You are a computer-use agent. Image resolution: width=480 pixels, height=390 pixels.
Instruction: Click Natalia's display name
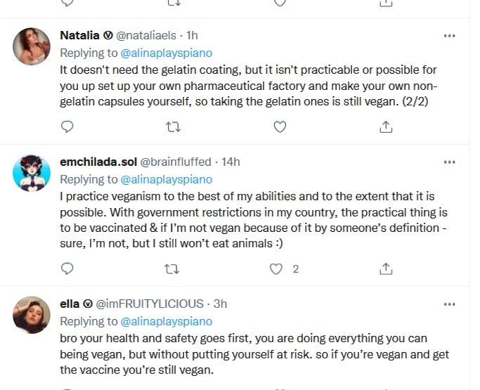[79, 35]
